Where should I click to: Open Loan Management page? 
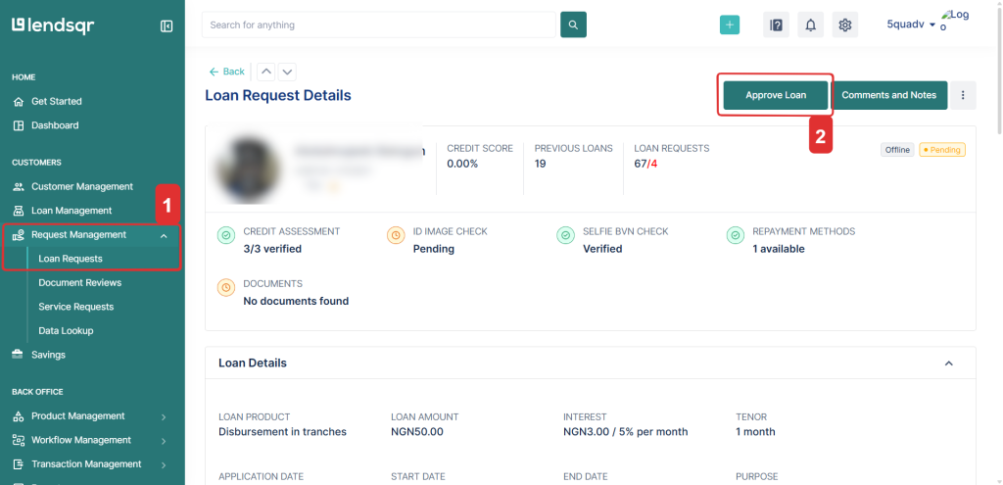click(x=72, y=211)
